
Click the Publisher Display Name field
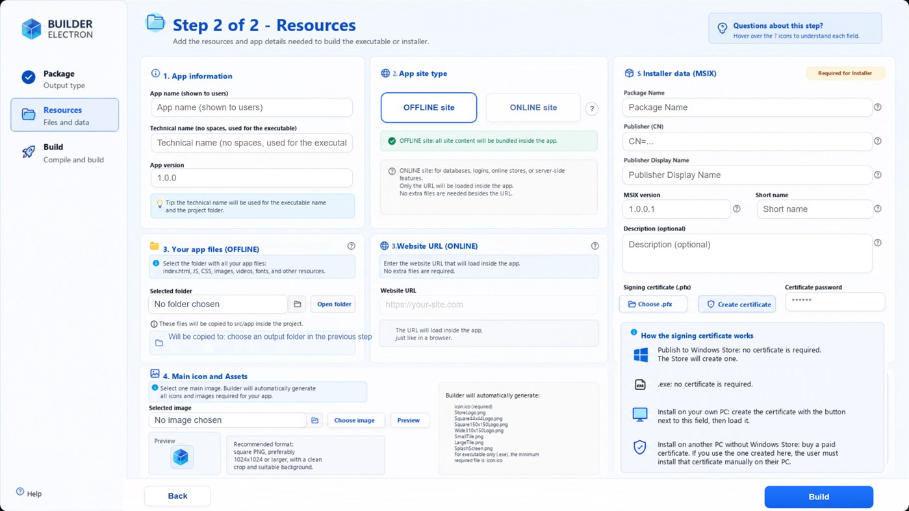(x=747, y=175)
